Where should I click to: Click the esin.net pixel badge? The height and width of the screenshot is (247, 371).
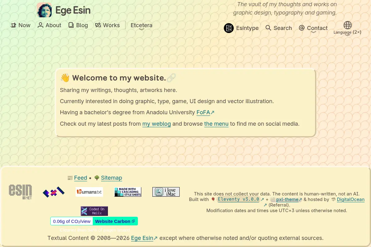(20, 192)
